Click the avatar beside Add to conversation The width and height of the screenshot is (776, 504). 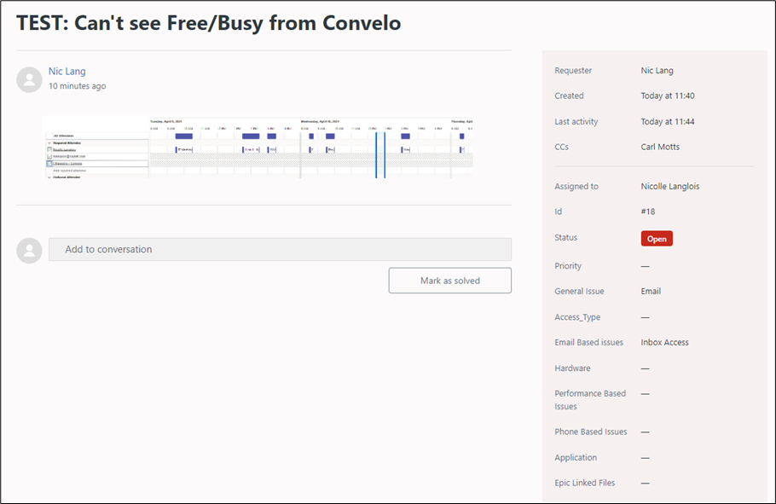[x=29, y=250]
